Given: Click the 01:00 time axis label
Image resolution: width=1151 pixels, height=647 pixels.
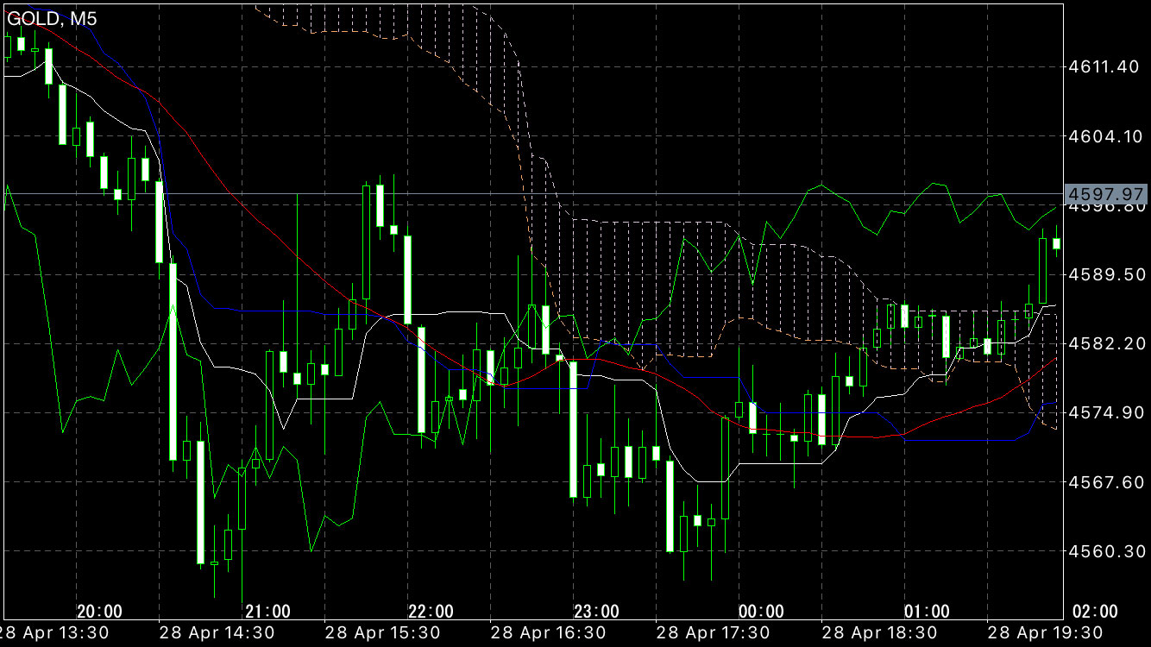Looking at the screenshot, I should (928, 612).
